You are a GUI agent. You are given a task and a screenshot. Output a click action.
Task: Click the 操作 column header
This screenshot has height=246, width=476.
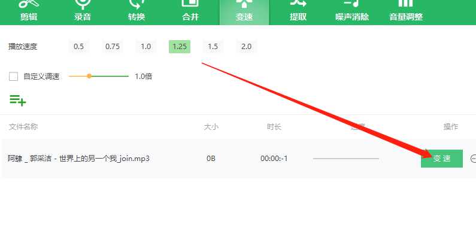pos(450,126)
